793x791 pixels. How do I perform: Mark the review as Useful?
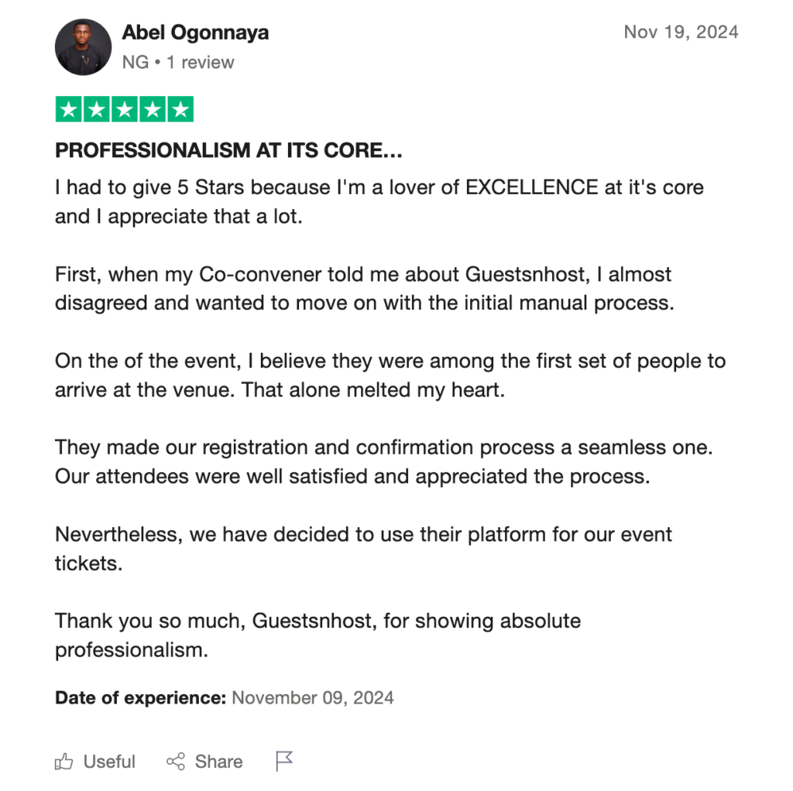click(95, 761)
